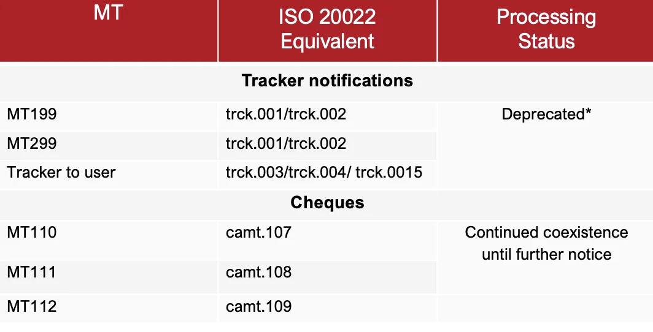The image size is (653, 332).
Task: Select the empty status cell beside camt.109
Action: tap(546, 306)
